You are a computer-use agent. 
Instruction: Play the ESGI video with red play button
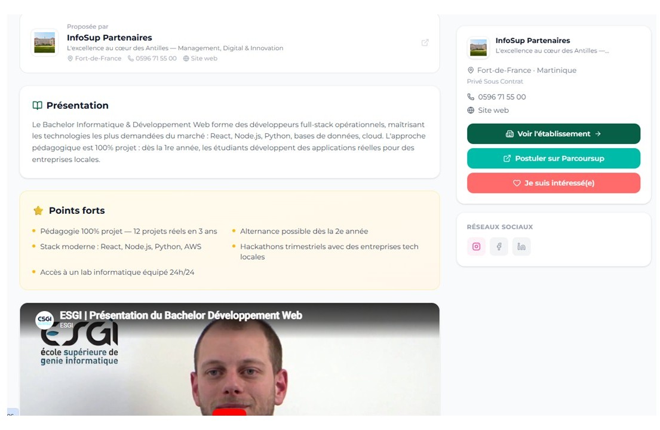click(x=229, y=411)
